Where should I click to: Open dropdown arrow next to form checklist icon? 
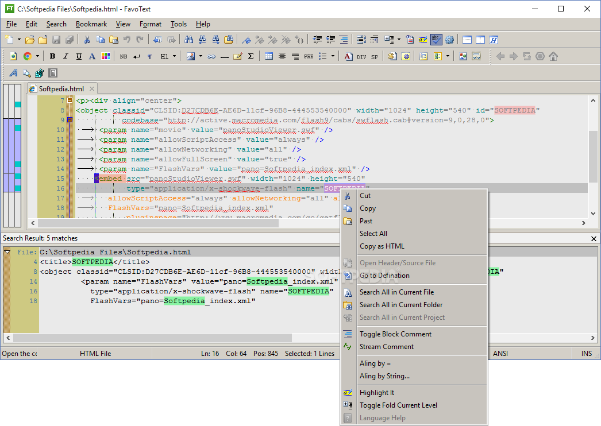[x=447, y=56]
